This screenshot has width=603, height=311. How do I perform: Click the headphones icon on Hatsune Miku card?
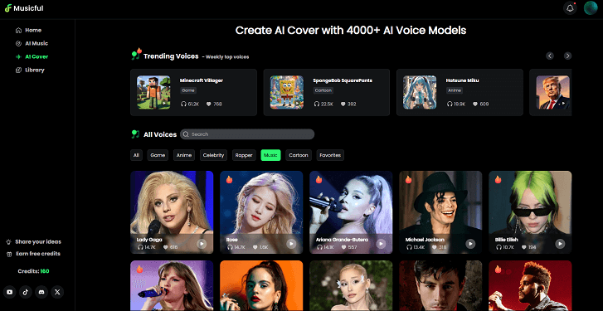click(450, 104)
